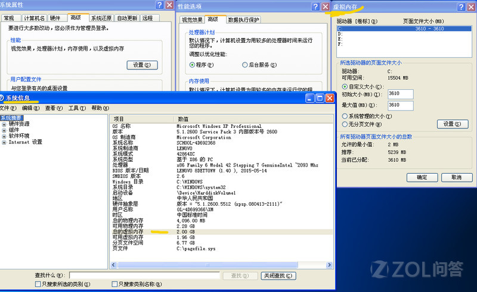Choose 自定义大小 radio option

345,86
